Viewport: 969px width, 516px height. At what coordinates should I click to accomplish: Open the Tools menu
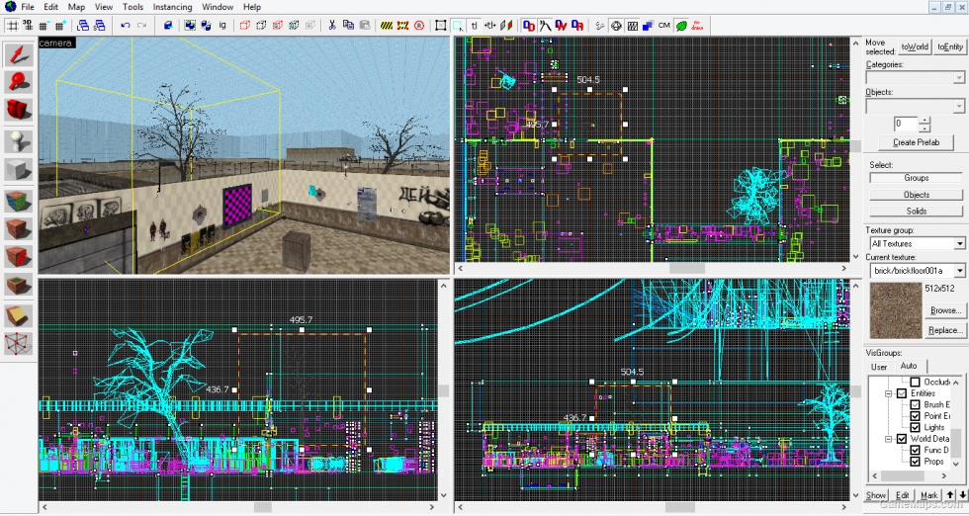(x=132, y=7)
